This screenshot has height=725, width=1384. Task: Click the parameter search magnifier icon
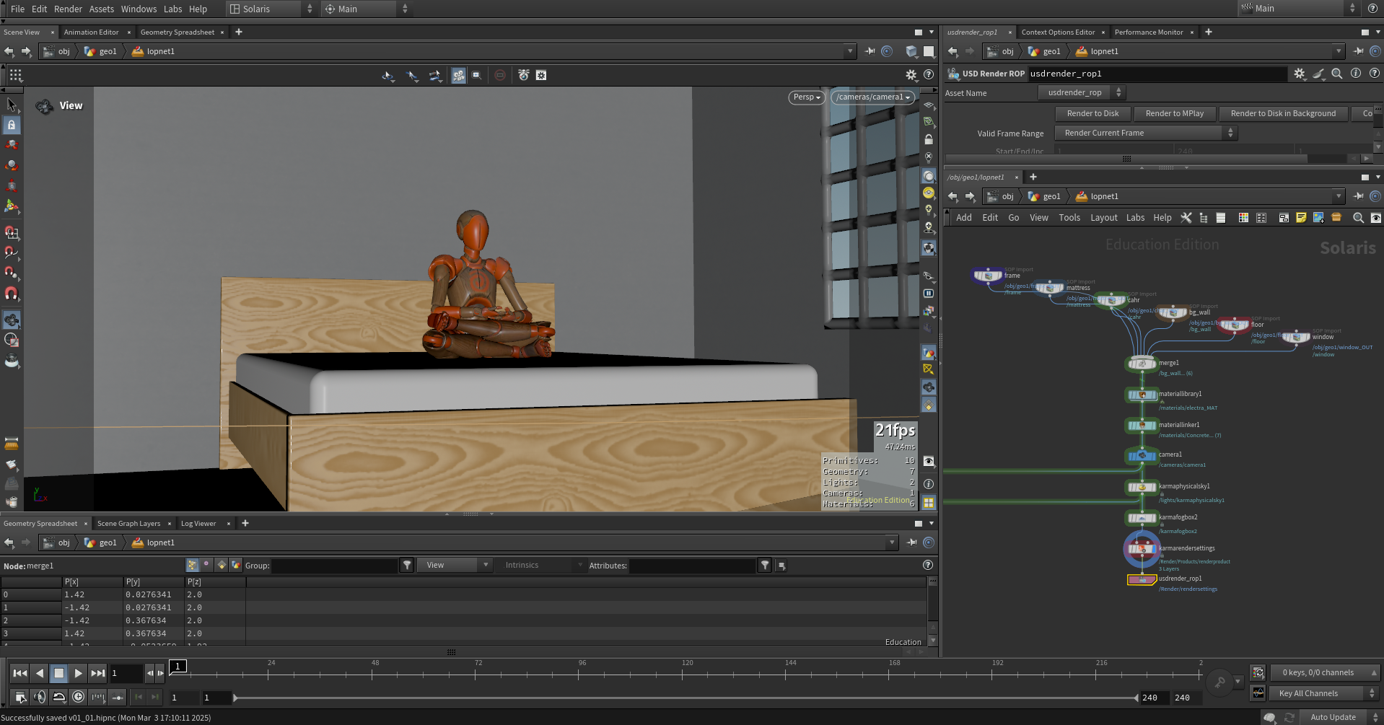pos(1337,74)
